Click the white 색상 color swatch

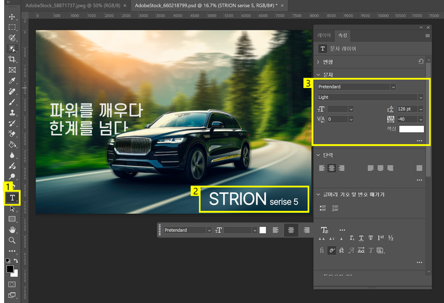[411, 129]
